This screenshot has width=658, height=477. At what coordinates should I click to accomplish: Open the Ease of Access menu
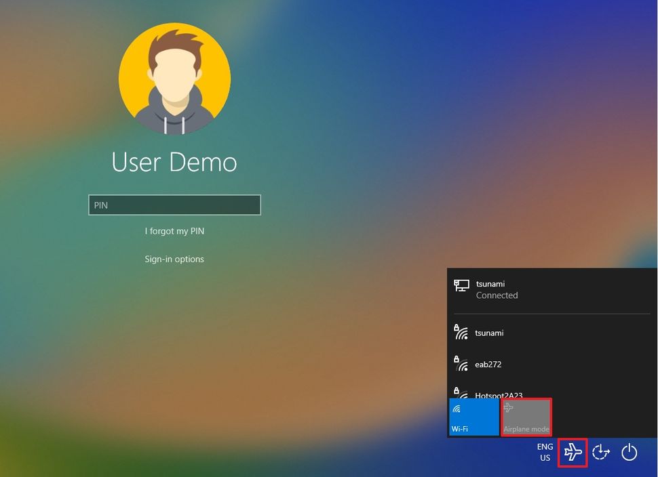click(x=600, y=453)
